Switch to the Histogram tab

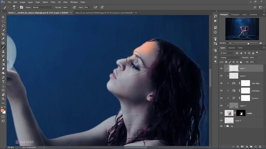235,14
